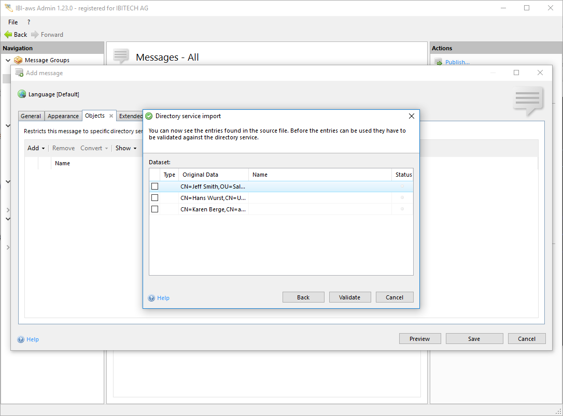
Task: Switch to the Appearance tab
Action: [63, 116]
